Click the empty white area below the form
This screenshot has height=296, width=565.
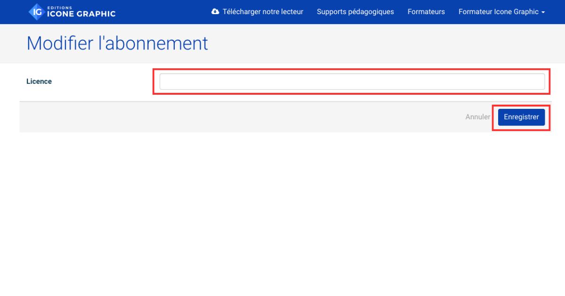(282, 212)
